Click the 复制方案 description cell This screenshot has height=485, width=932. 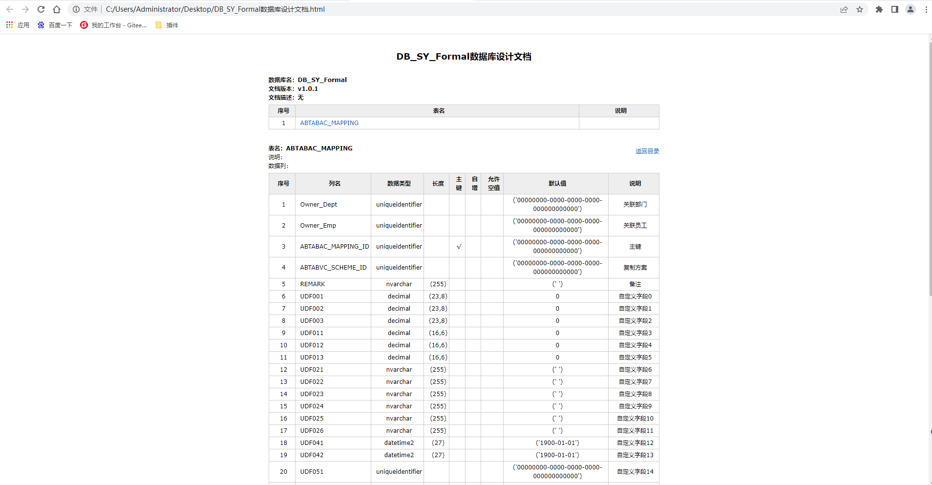pos(634,268)
